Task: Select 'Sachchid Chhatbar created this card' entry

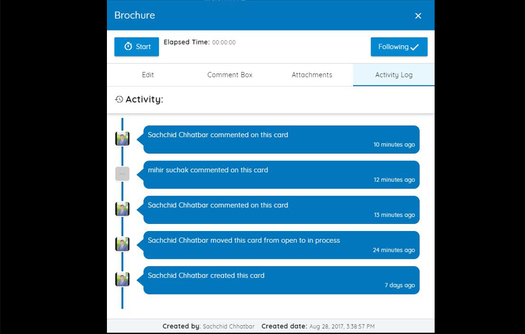Action: 281,280
